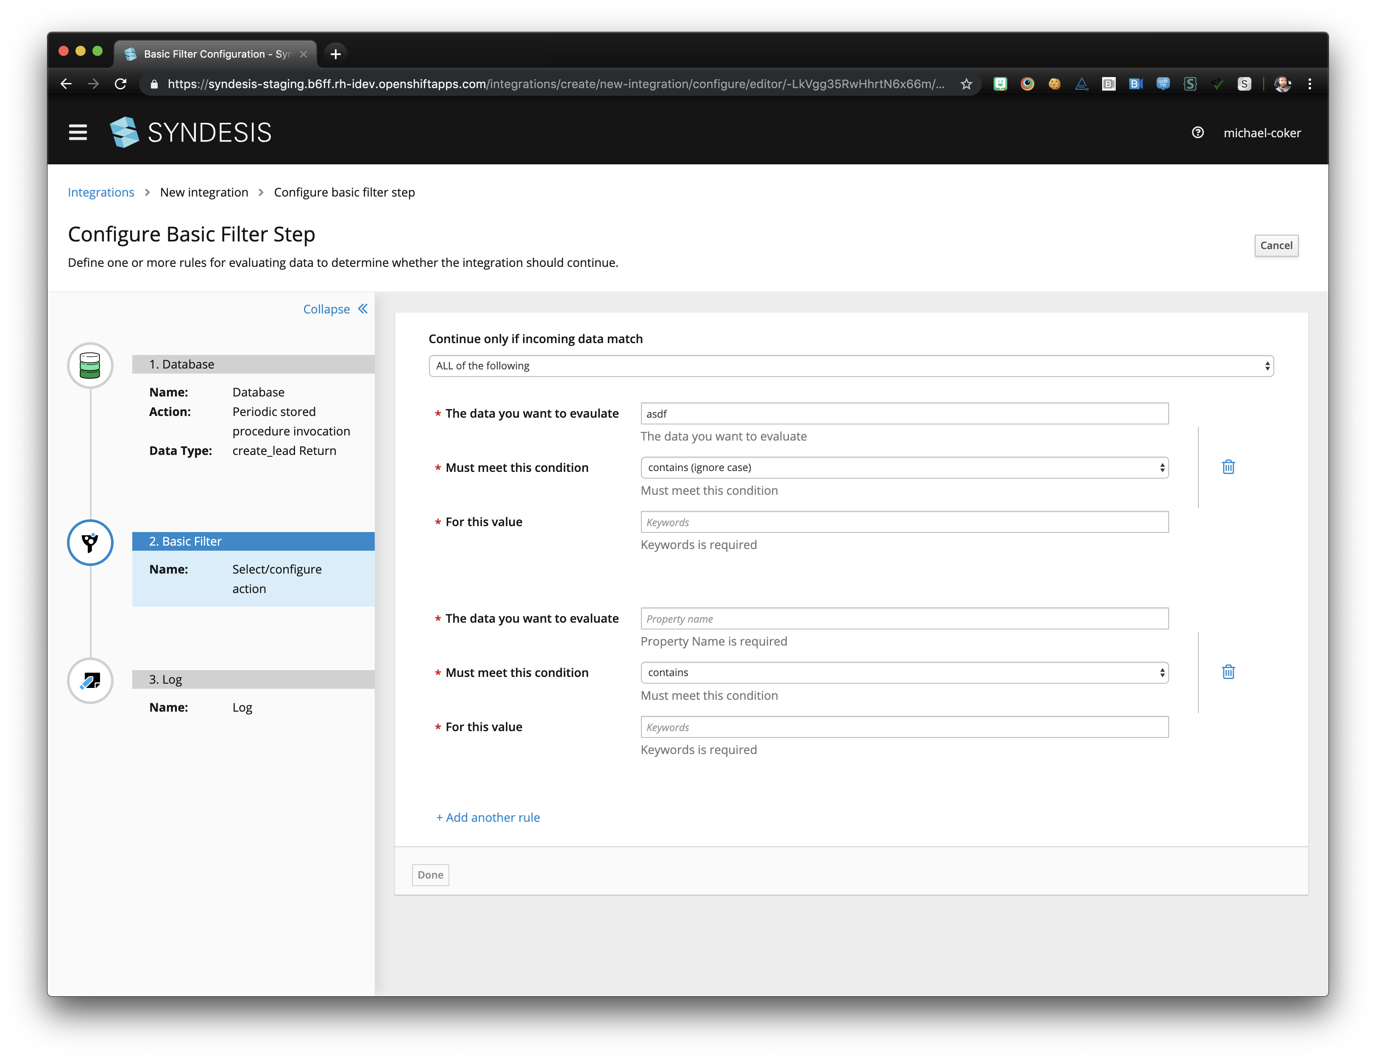
Task: Click the orange circular extension icon
Action: pos(1027,84)
